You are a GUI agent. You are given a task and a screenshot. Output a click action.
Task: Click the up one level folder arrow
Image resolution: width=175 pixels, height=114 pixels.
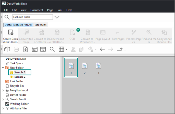[x=120, y=49]
